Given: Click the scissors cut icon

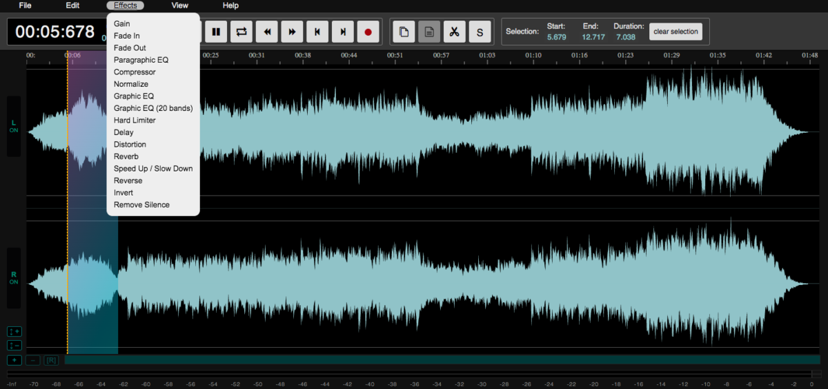Looking at the screenshot, I should pos(454,32).
